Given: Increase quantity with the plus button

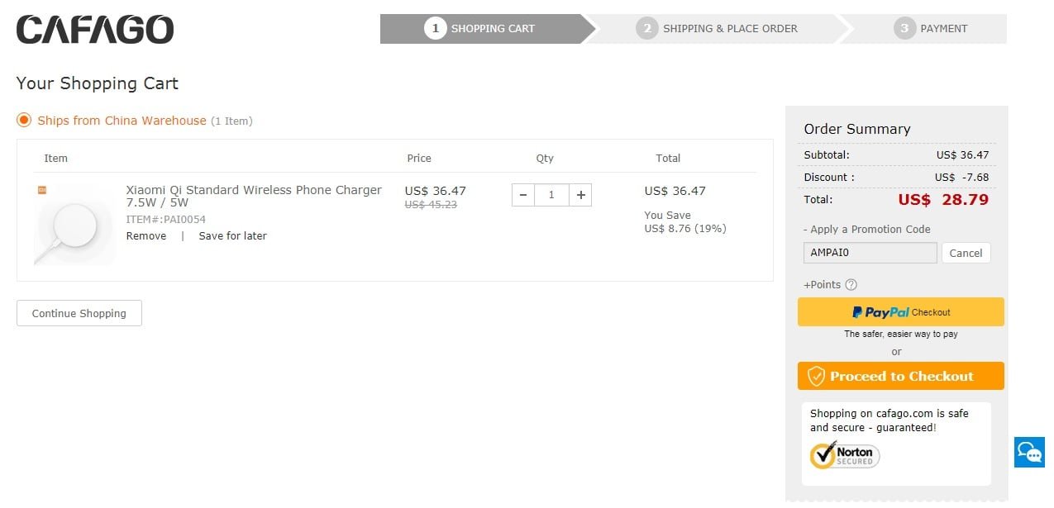Looking at the screenshot, I should coord(580,195).
